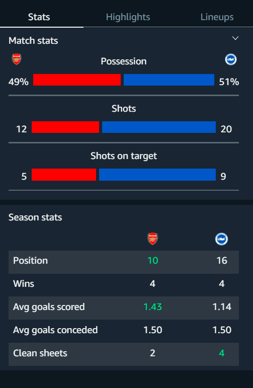The height and width of the screenshot is (388, 253).
Task: Select the Stats tab
Action: click(x=39, y=17)
